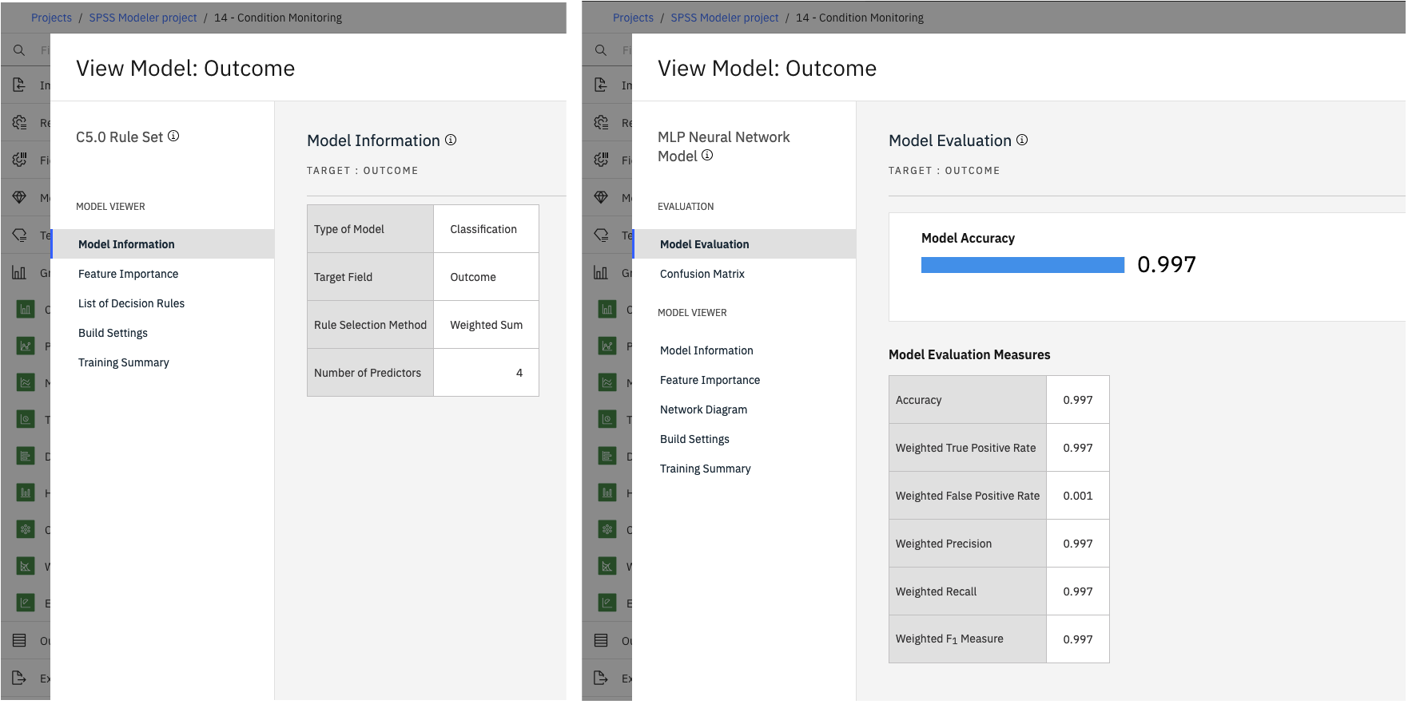The width and height of the screenshot is (1416, 712).
Task: Click info icon next to Model Evaluation heading
Action: pos(1022,140)
